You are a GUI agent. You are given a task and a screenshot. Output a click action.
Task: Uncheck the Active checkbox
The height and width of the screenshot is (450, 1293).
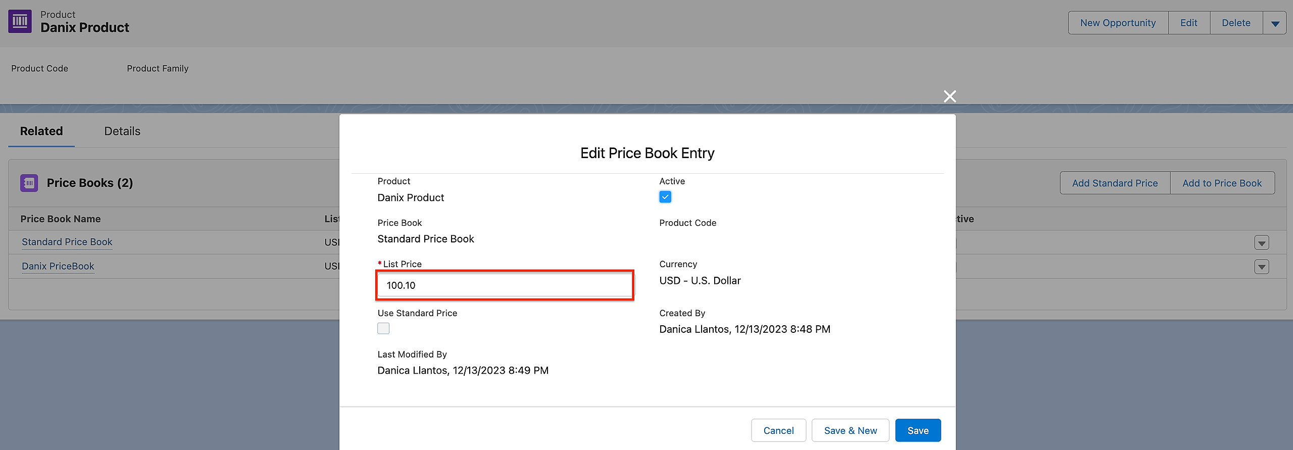pos(665,197)
